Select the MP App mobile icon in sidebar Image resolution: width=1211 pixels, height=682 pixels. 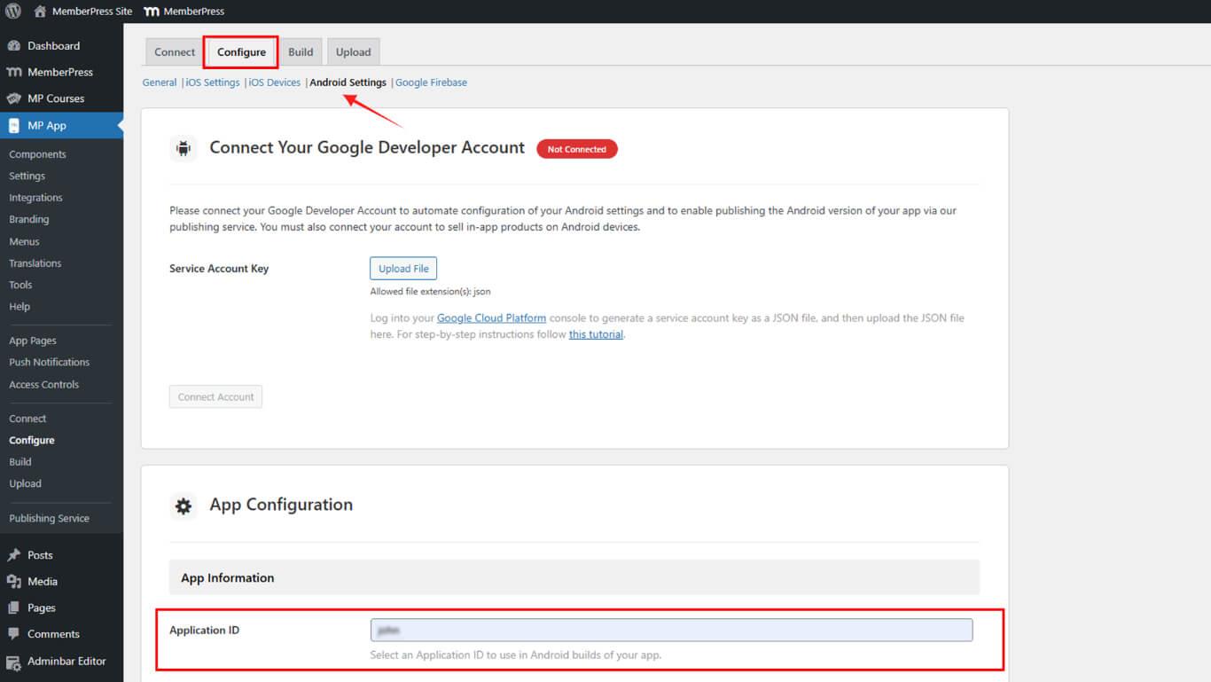pos(16,124)
